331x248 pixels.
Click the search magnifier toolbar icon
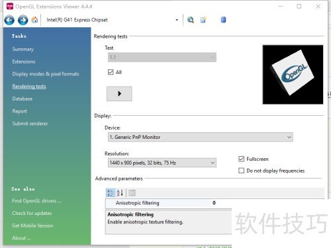pos(191,20)
